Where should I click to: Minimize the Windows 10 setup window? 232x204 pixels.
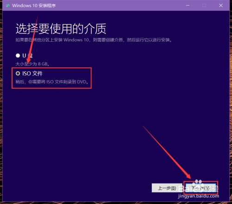pyautogui.click(x=187, y=6)
